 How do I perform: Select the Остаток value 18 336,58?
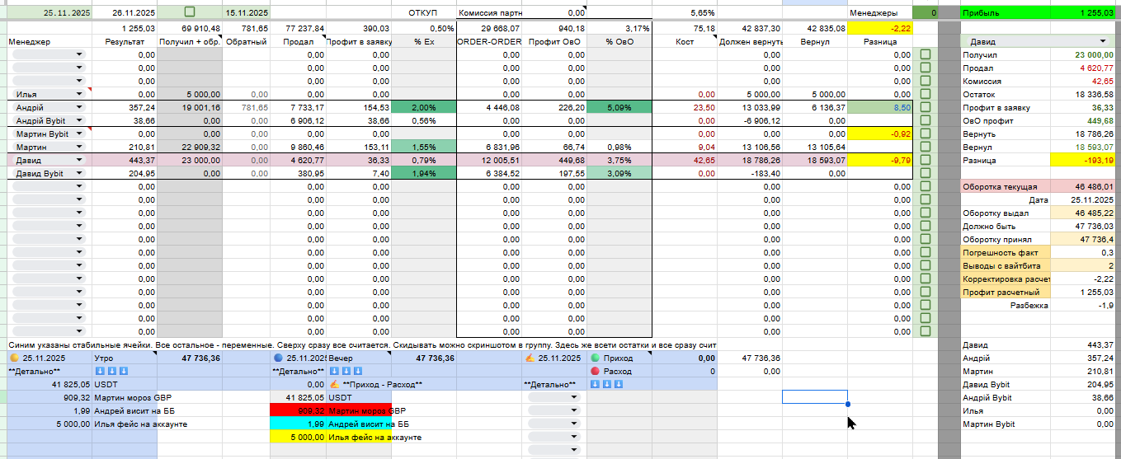point(1083,95)
